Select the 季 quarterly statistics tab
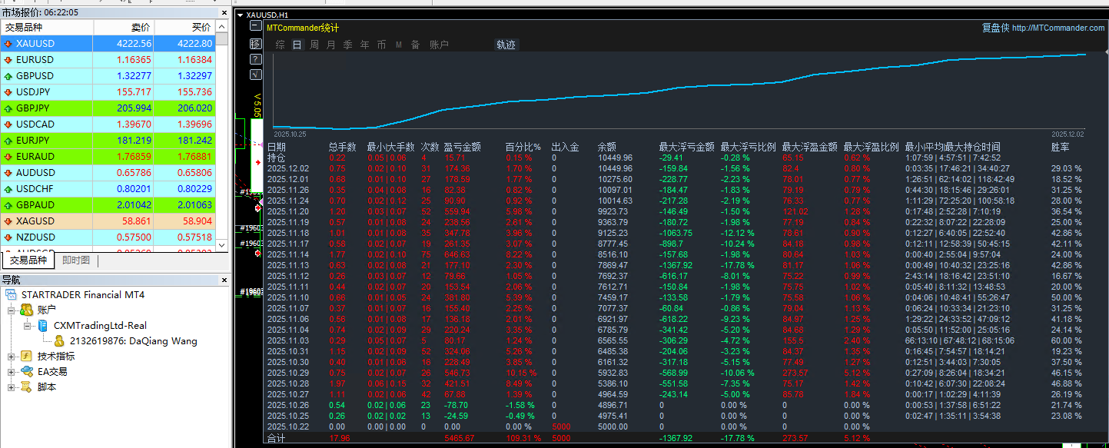The height and width of the screenshot is (448, 1109). point(348,45)
